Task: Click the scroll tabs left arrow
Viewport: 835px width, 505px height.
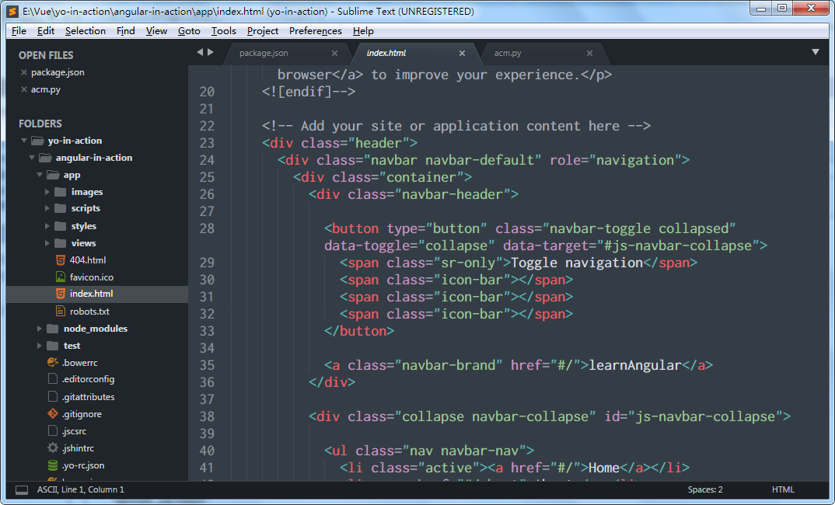Action: (x=200, y=52)
